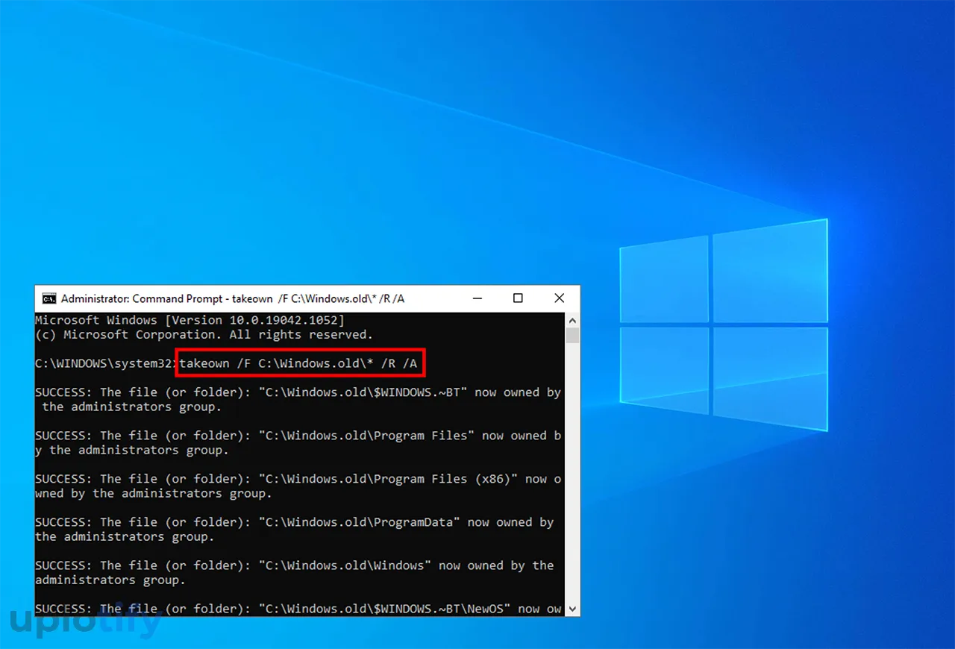Click the vertical scrollbar thumb
This screenshot has width=955, height=649.
click(x=572, y=335)
